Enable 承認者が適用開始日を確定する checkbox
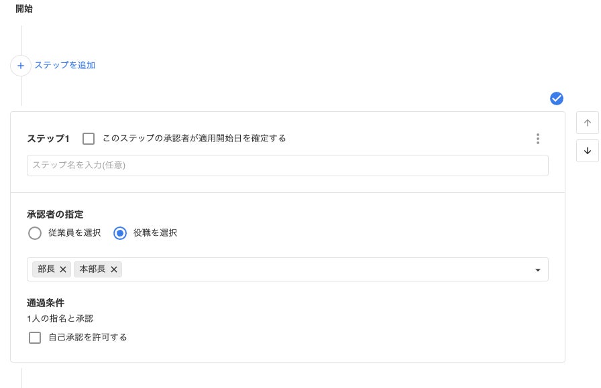The height and width of the screenshot is (388, 601). (89, 139)
